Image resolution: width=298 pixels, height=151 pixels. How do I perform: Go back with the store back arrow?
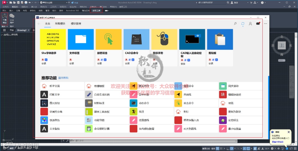pos(39,24)
